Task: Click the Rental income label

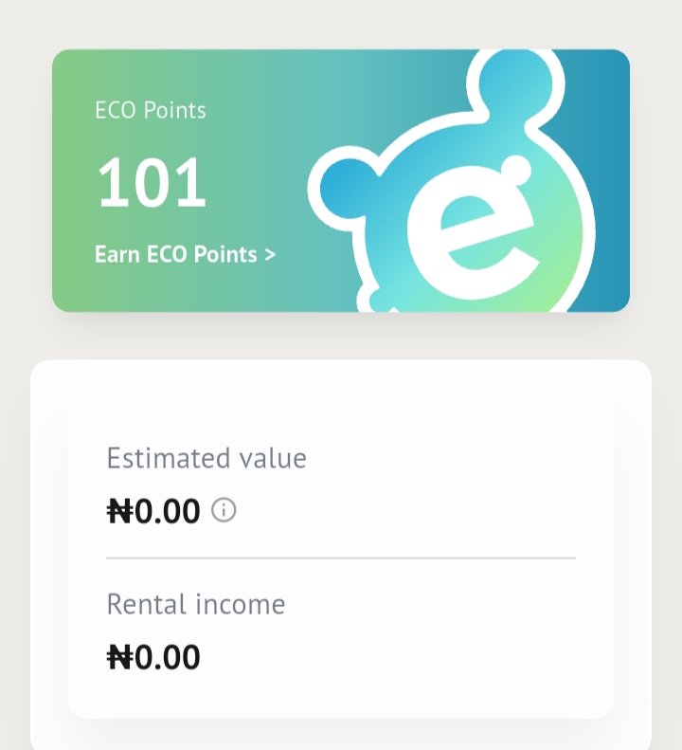Action: [x=195, y=604]
